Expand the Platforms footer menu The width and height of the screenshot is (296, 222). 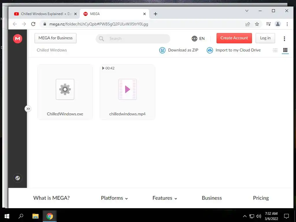pos(114,198)
